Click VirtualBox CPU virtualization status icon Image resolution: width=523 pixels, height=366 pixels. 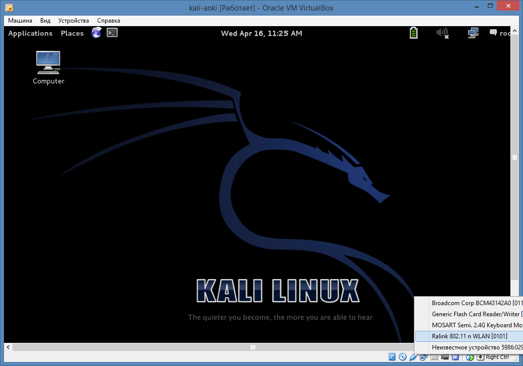(x=455, y=357)
